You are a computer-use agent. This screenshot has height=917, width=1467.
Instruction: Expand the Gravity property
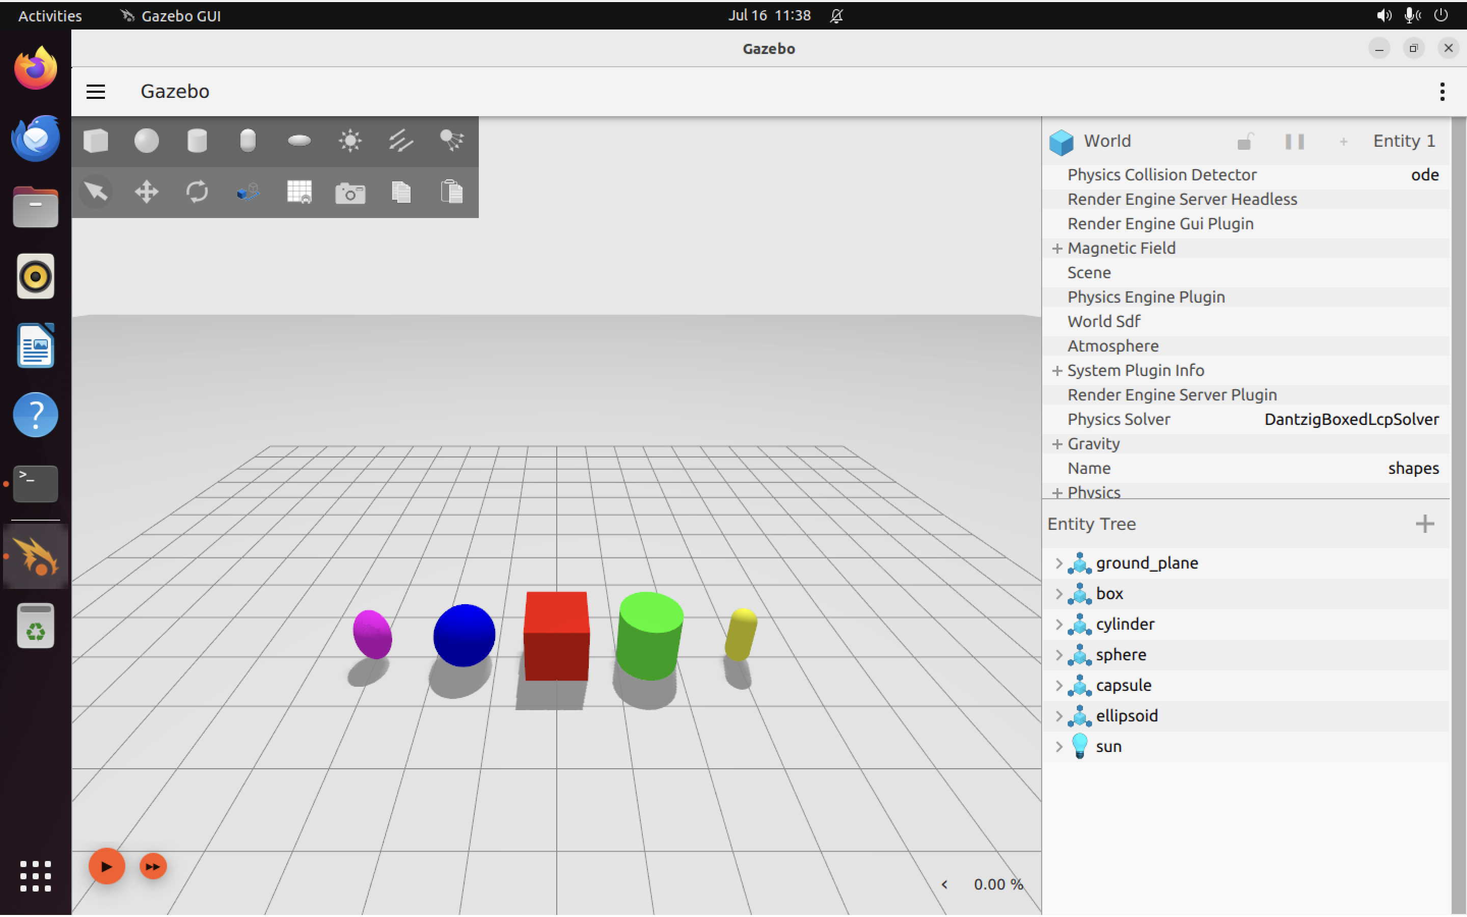point(1057,444)
